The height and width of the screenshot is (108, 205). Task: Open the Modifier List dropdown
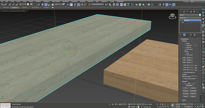click(x=190, y=18)
